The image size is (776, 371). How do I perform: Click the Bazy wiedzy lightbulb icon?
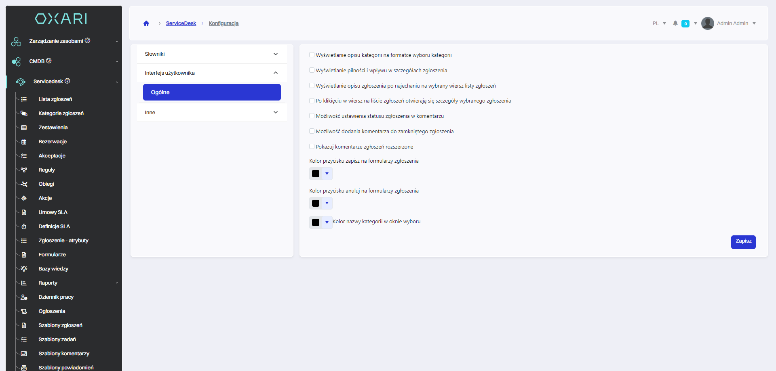[24, 269]
